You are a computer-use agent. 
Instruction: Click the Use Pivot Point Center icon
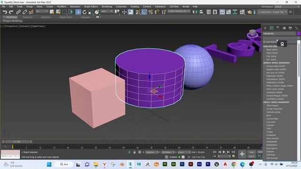[117, 12]
